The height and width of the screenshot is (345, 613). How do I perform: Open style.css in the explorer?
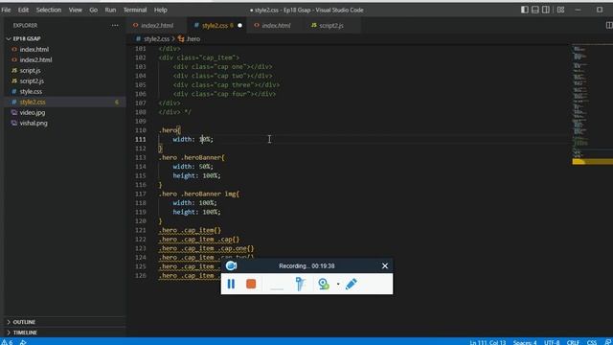point(31,92)
